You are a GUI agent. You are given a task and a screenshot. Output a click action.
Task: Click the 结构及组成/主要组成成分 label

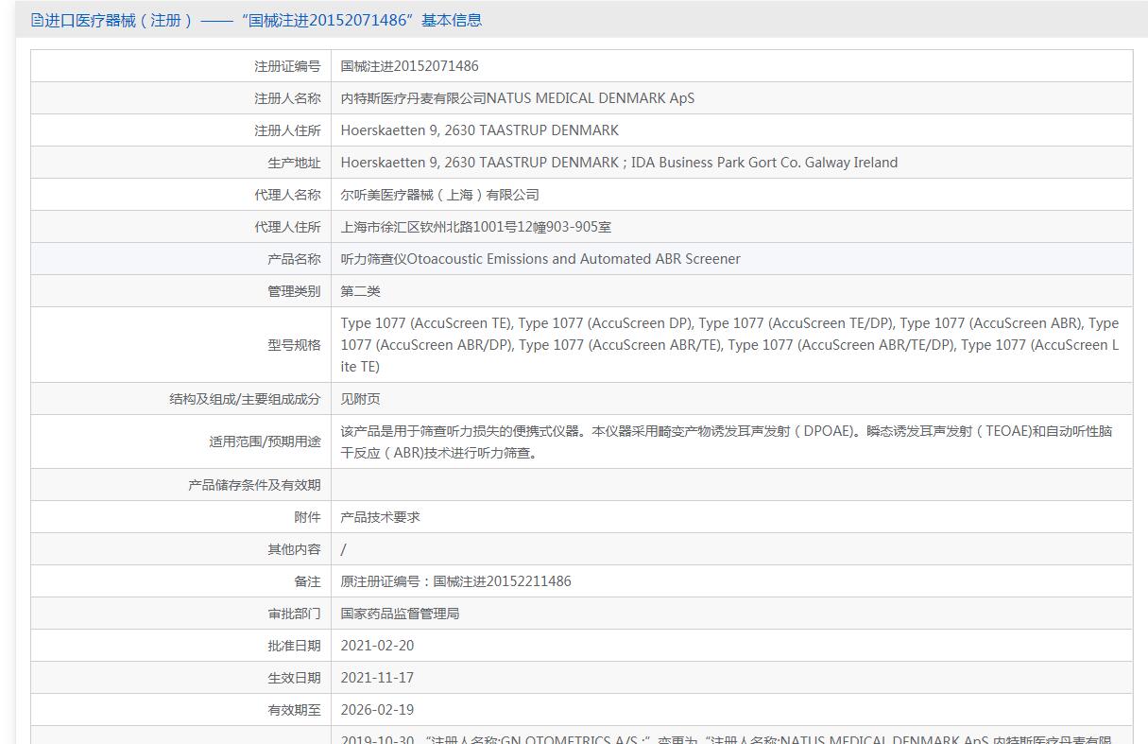245,399
